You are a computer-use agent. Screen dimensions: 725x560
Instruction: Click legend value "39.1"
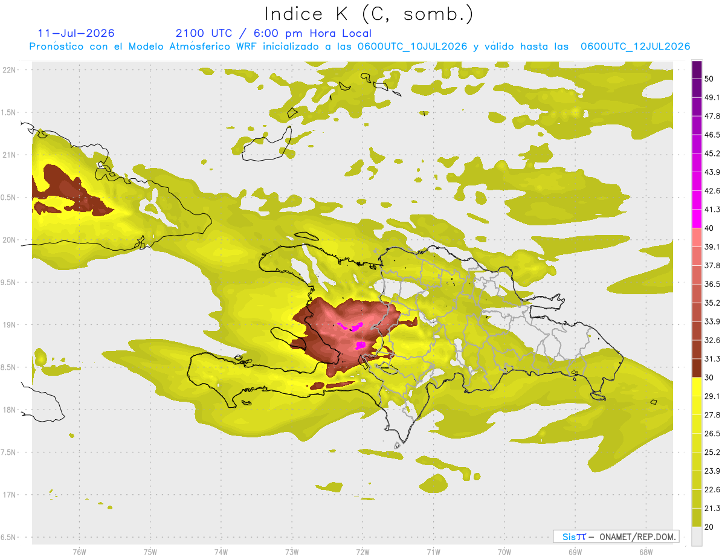click(x=712, y=246)
